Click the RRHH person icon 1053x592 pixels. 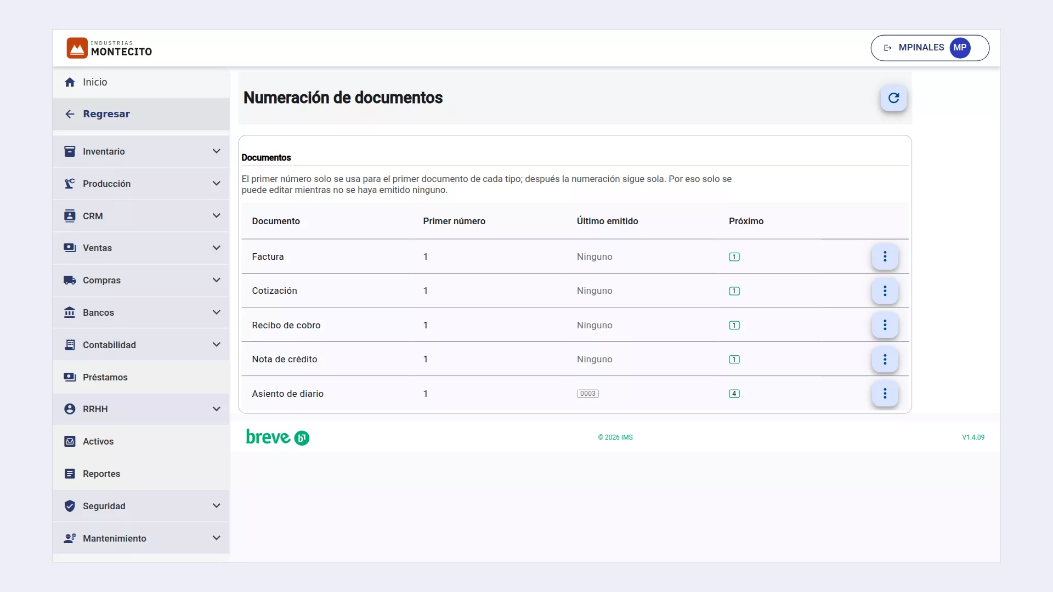click(x=70, y=409)
